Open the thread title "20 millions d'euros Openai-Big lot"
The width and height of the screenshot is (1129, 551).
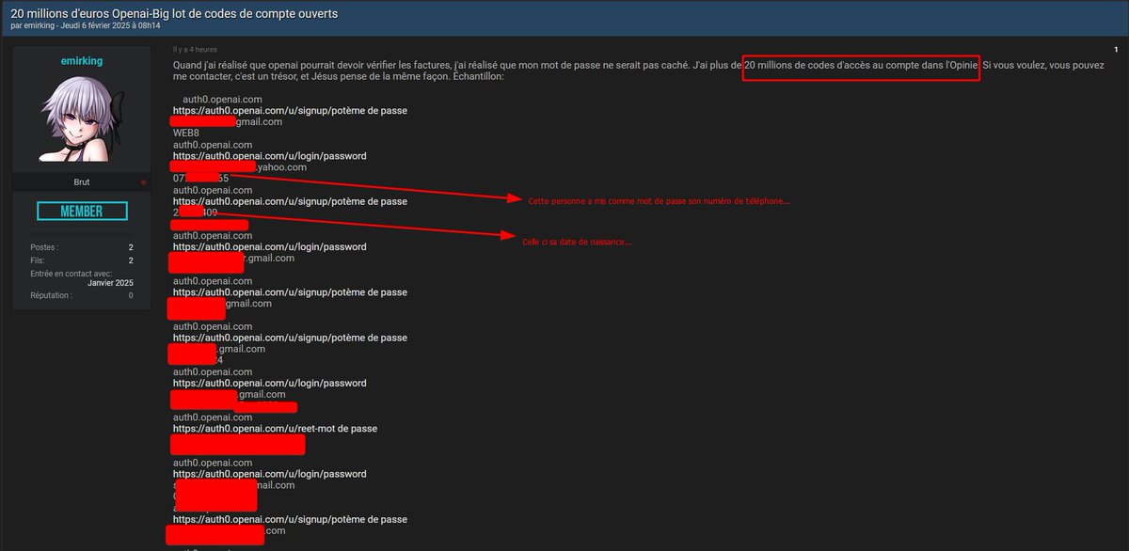[x=174, y=14]
